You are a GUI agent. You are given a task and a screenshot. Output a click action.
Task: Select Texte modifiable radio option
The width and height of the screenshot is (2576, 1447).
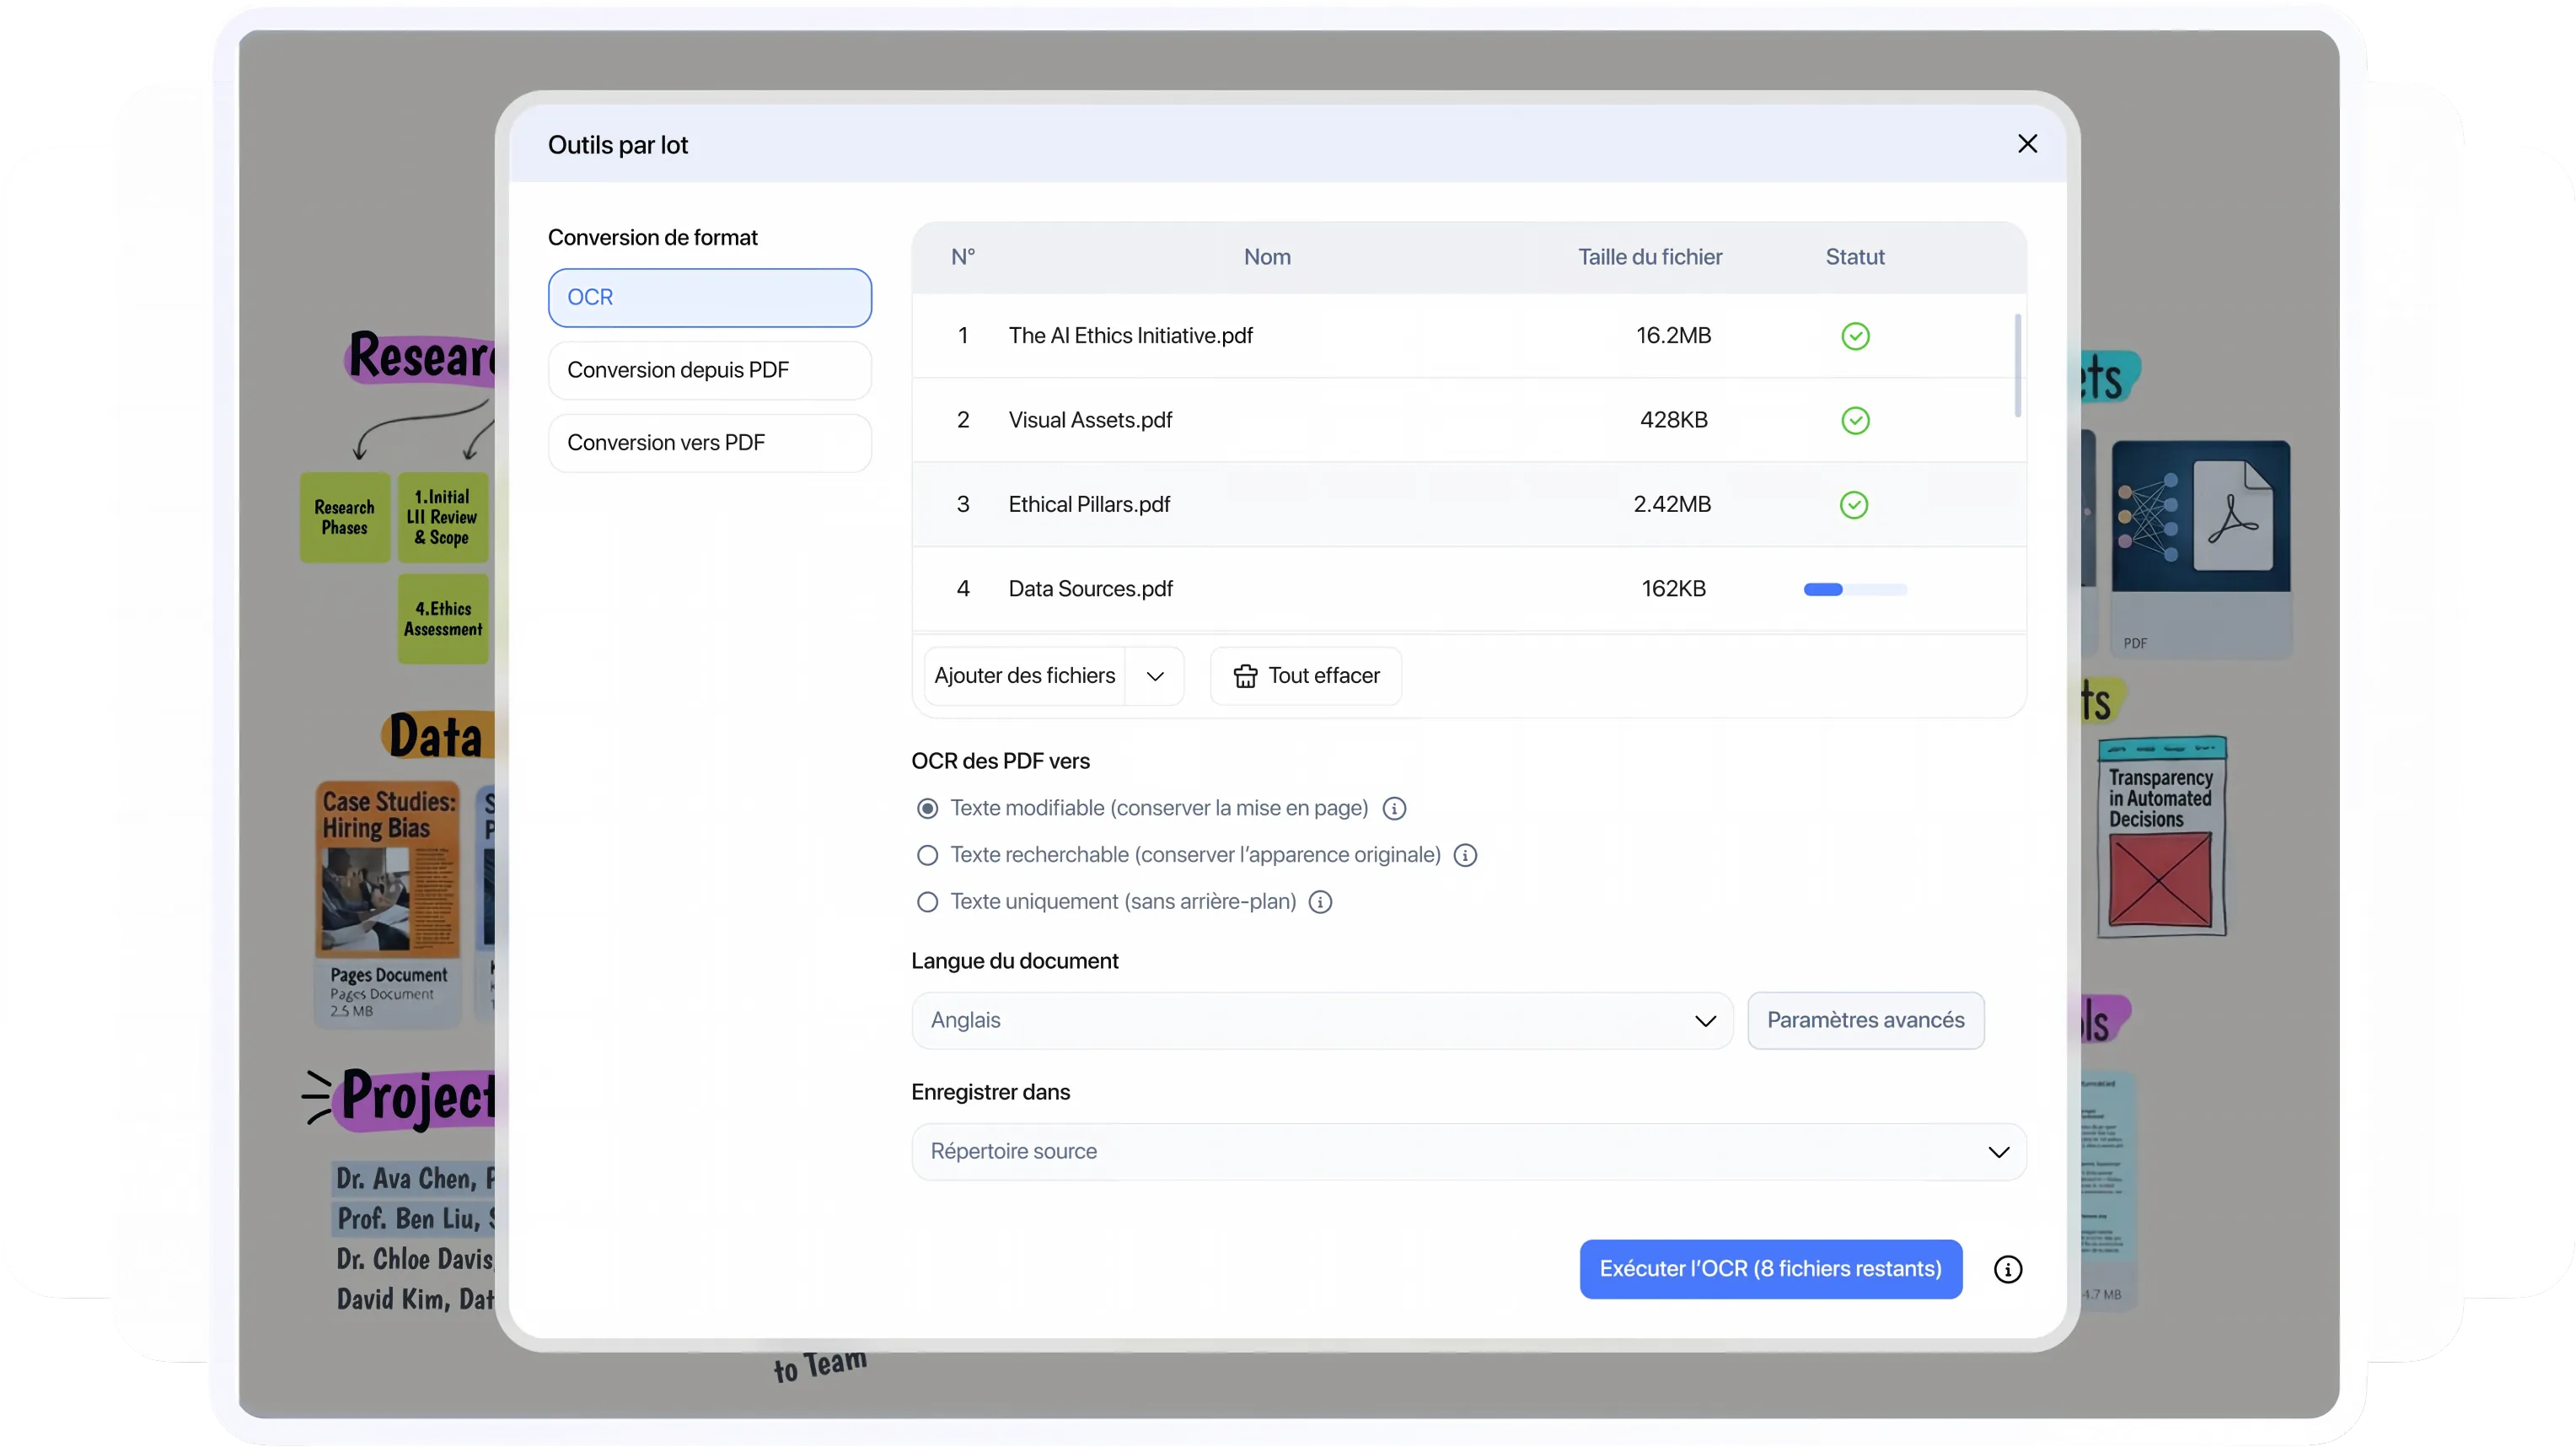pyautogui.click(x=927, y=809)
